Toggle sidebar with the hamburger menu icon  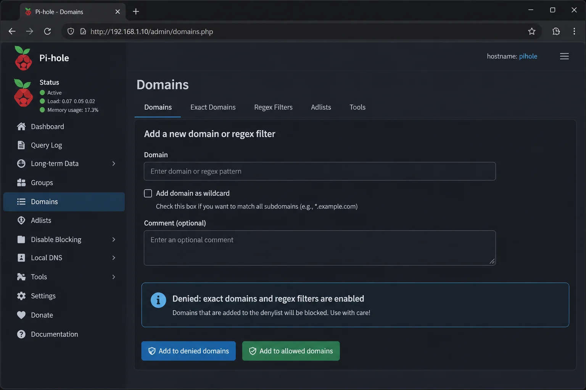click(x=564, y=56)
